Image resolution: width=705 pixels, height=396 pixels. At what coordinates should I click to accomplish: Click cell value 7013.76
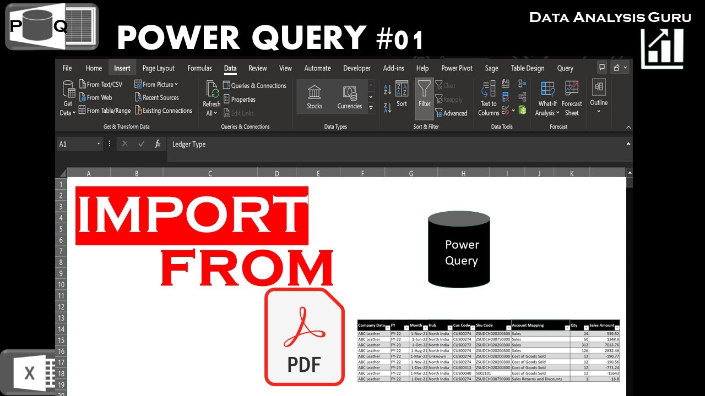click(604, 345)
